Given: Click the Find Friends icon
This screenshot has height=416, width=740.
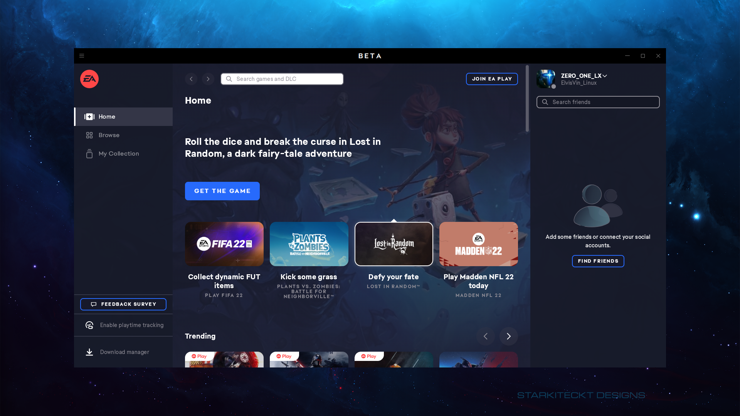Looking at the screenshot, I should click(x=598, y=261).
